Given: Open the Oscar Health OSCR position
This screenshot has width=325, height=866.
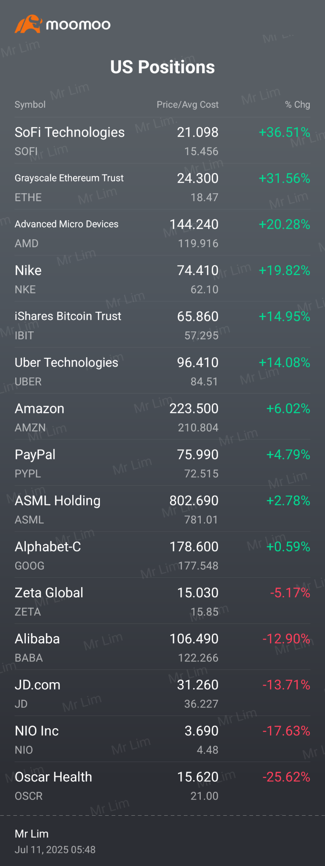Looking at the screenshot, I should tap(162, 786).
